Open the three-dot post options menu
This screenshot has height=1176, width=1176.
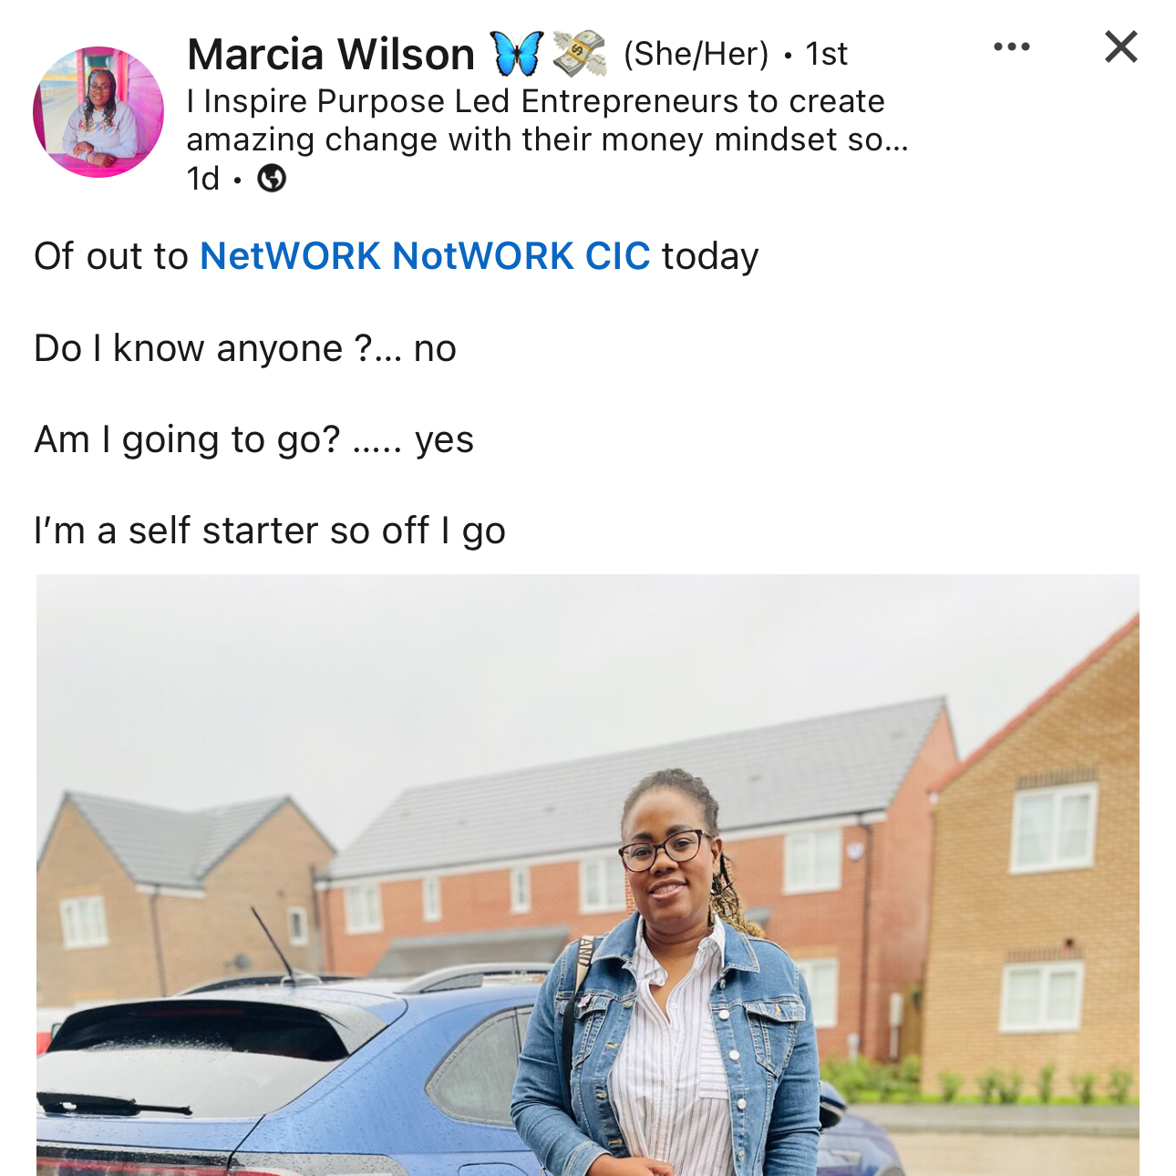(x=1012, y=46)
